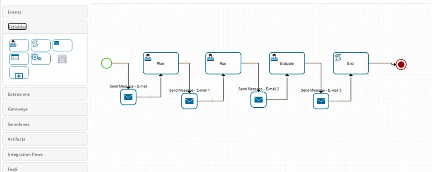Click the orange marker after the E-mail 1 node
This screenshot has width=432, height=172.
pyautogui.click(x=212, y=101)
